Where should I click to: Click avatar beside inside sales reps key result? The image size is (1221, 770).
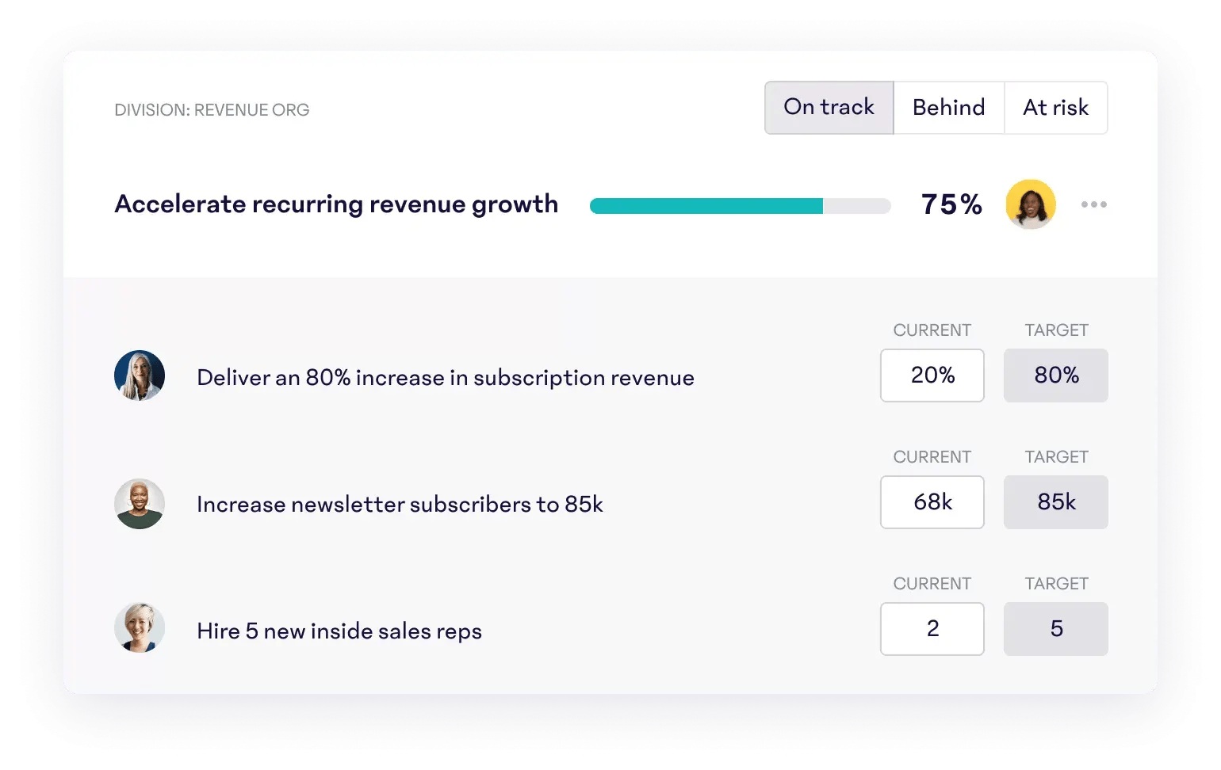click(140, 628)
